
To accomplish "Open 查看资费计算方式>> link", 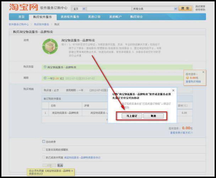I will [182, 133].
